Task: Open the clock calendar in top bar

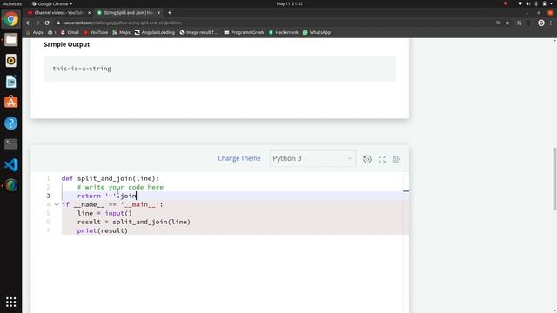Action: click(290, 3)
